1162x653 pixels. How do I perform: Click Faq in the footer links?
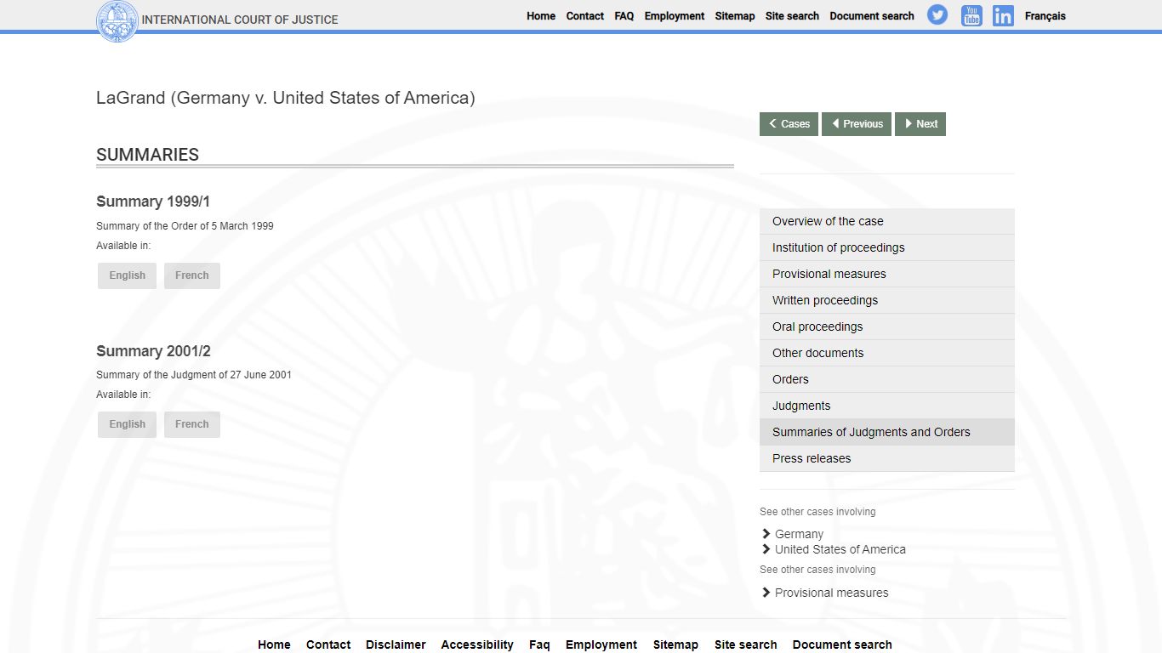(x=539, y=644)
